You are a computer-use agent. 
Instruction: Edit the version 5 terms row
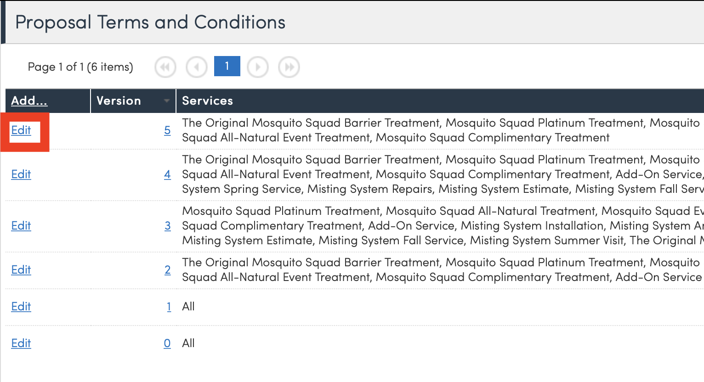coord(21,130)
